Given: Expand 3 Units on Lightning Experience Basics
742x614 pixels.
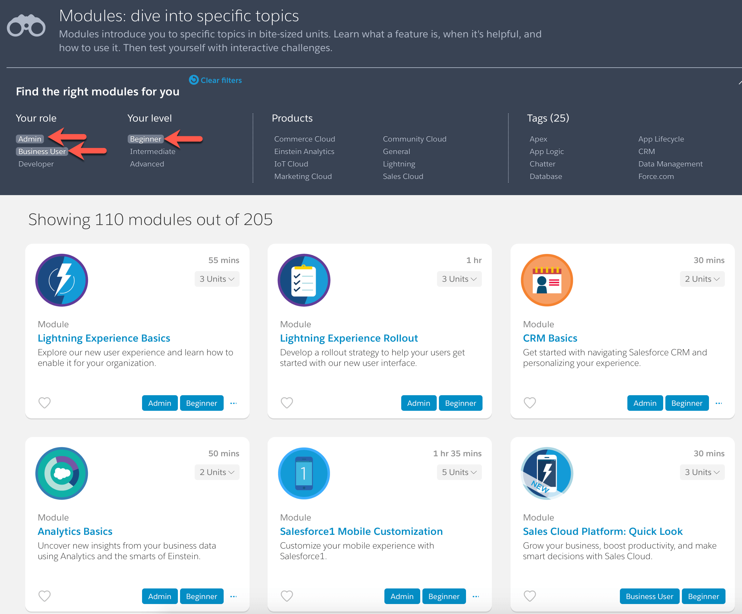Looking at the screenshot, I should pos(217,279).
